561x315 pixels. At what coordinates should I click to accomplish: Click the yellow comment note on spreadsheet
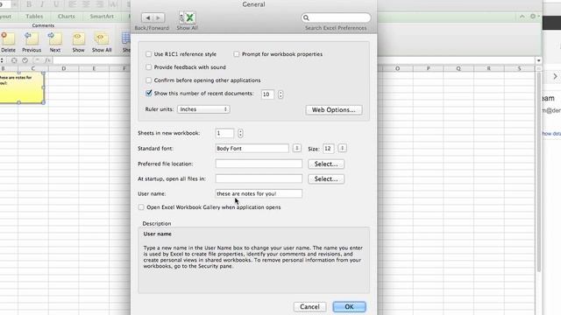pos(21,87)
